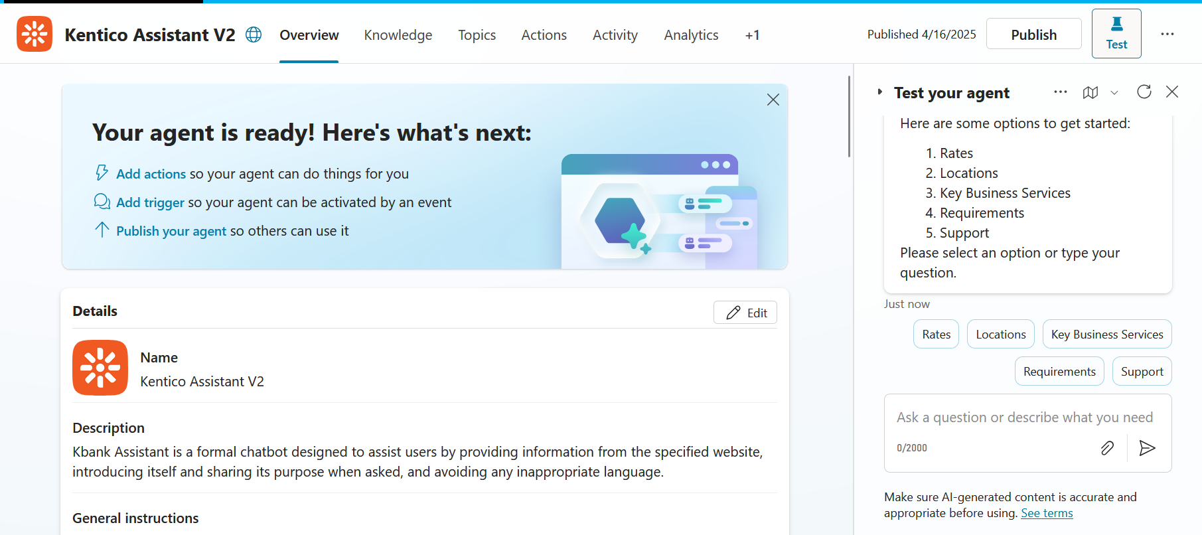The image size is (1202, 535).
Task: Click the conversation map icon
Action: (x=1090, y=92)
